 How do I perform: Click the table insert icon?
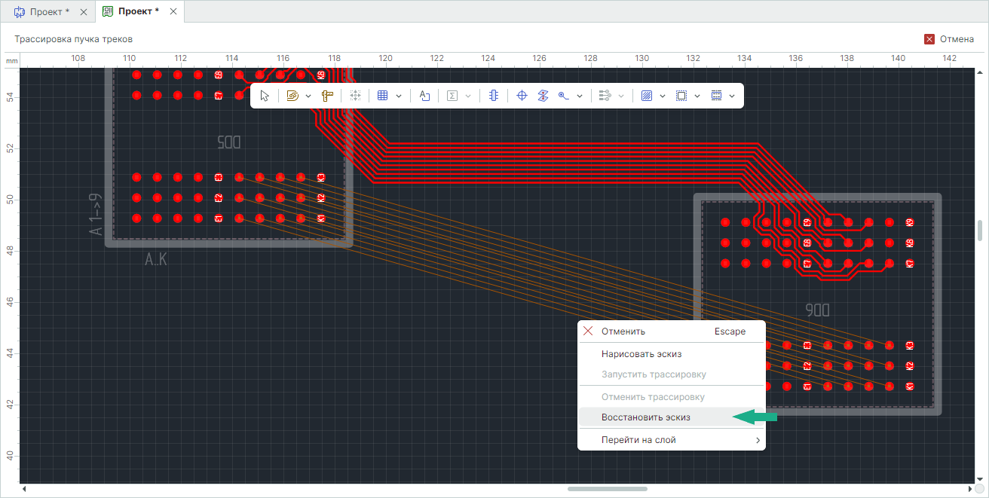coord(382,96)
